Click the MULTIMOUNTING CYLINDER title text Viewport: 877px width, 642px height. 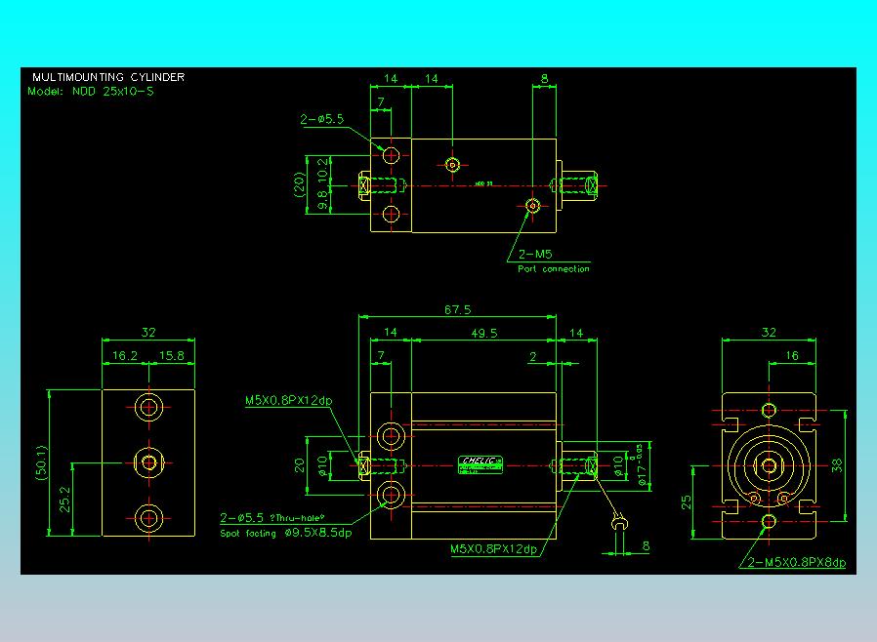(x=108, y=77)
